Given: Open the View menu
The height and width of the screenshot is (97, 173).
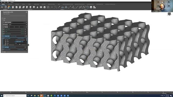Looking at the screenshot, I should (x=8, y=2).
